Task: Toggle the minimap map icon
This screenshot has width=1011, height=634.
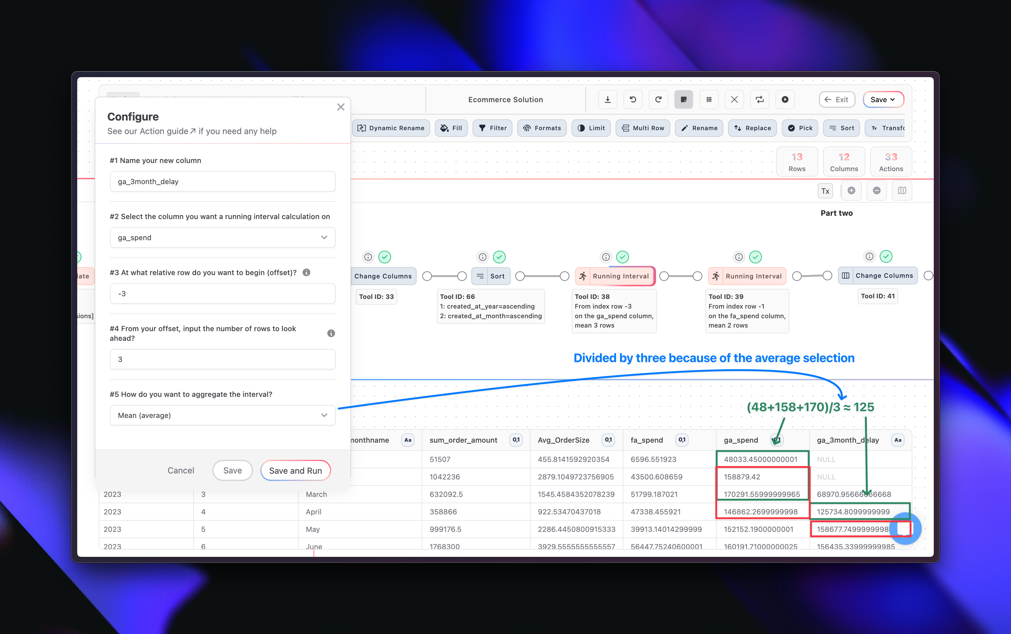Action: point(902,191)
